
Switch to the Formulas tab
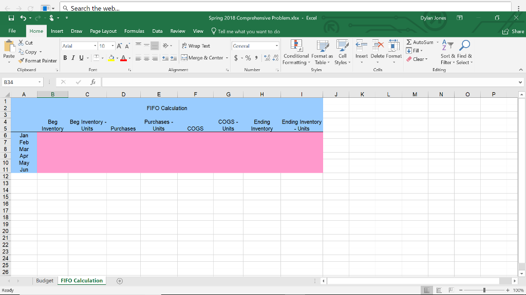[134, 31]
